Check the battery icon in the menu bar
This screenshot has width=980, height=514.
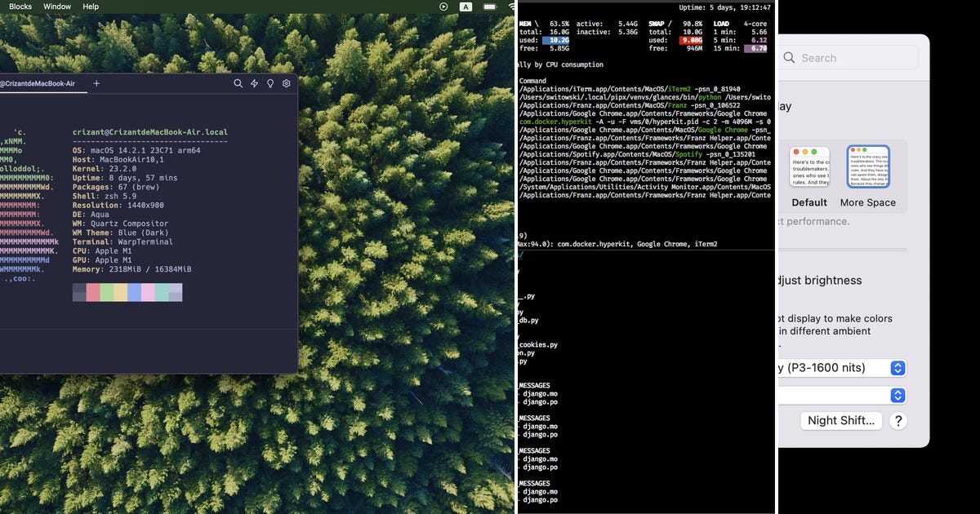tap(491, 6)
